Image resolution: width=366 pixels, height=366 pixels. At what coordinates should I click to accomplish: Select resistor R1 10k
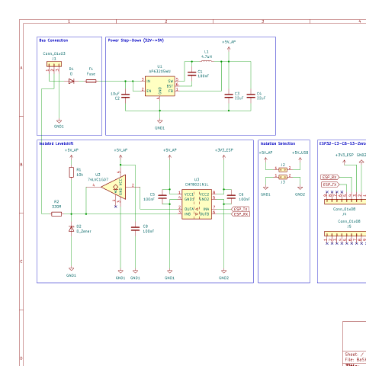(x=72, y=172)
